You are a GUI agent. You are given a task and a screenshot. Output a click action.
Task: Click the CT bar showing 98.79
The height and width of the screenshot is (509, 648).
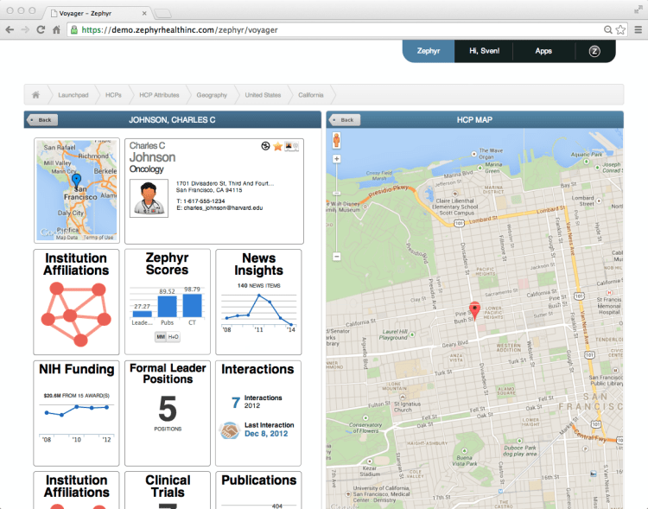(192, 305)
